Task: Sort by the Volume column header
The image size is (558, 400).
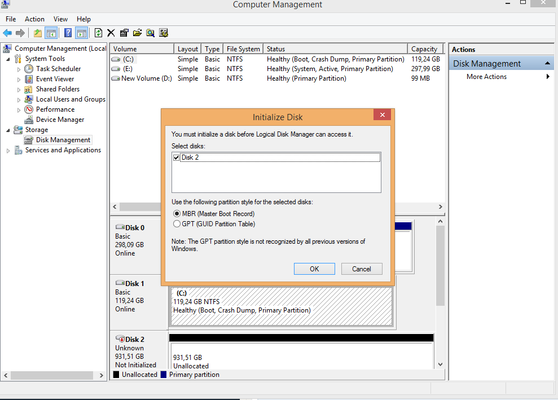Action: [142, 49]
